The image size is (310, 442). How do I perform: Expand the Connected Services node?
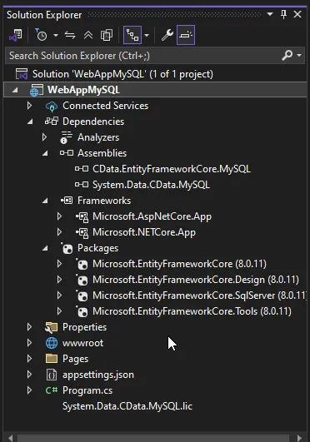[x=29, y=106]
